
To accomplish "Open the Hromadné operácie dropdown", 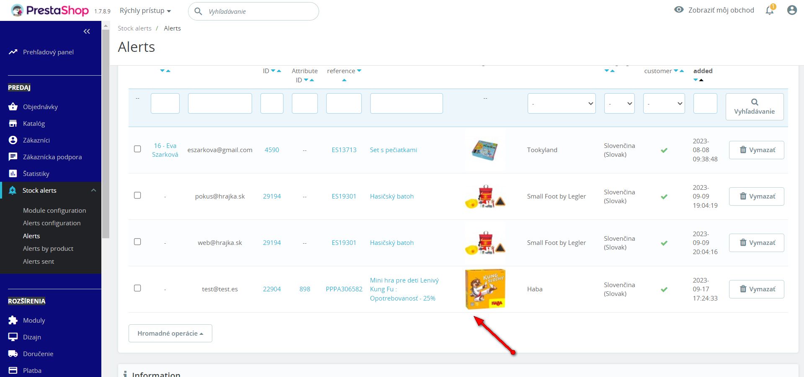I will 170,334.
